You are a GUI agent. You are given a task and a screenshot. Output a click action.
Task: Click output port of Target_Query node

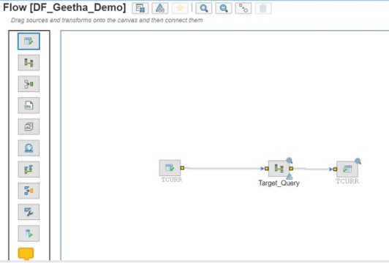[x=291, y=169]
